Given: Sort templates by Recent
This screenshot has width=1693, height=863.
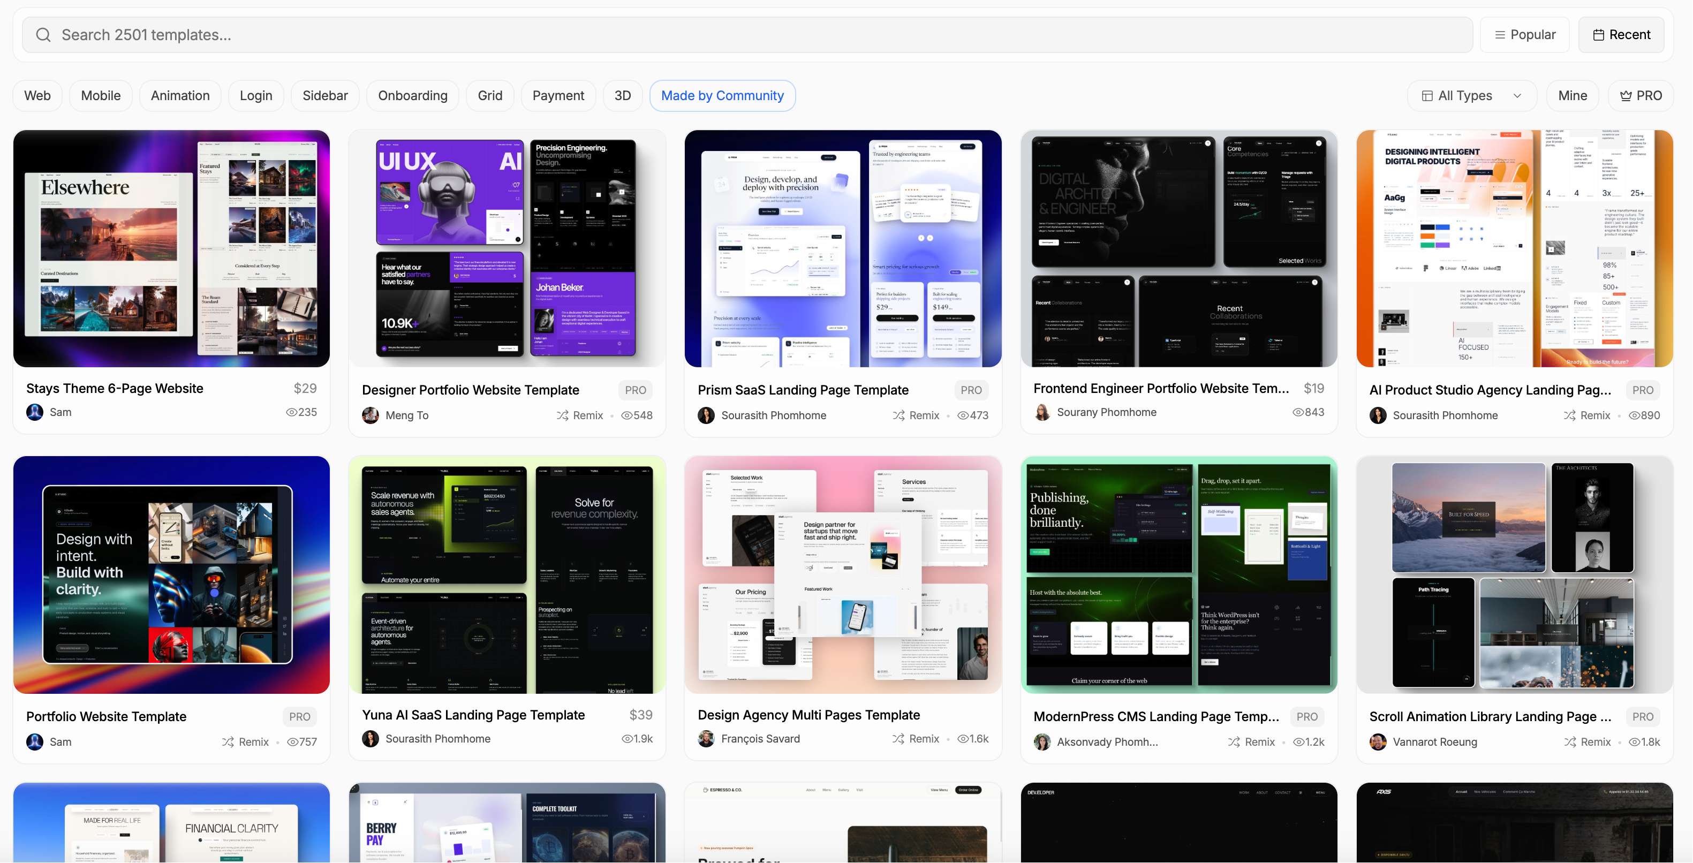Looking at the screenshot, I should (x=1621, y=35).
